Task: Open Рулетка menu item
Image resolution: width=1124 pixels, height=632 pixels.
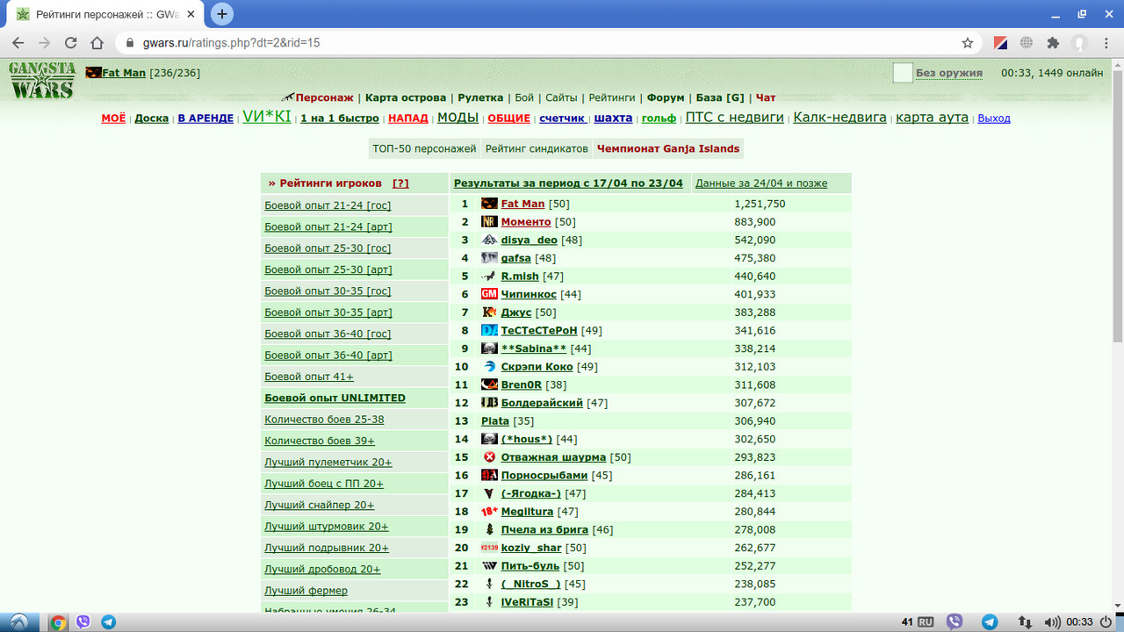Action: 480,97
